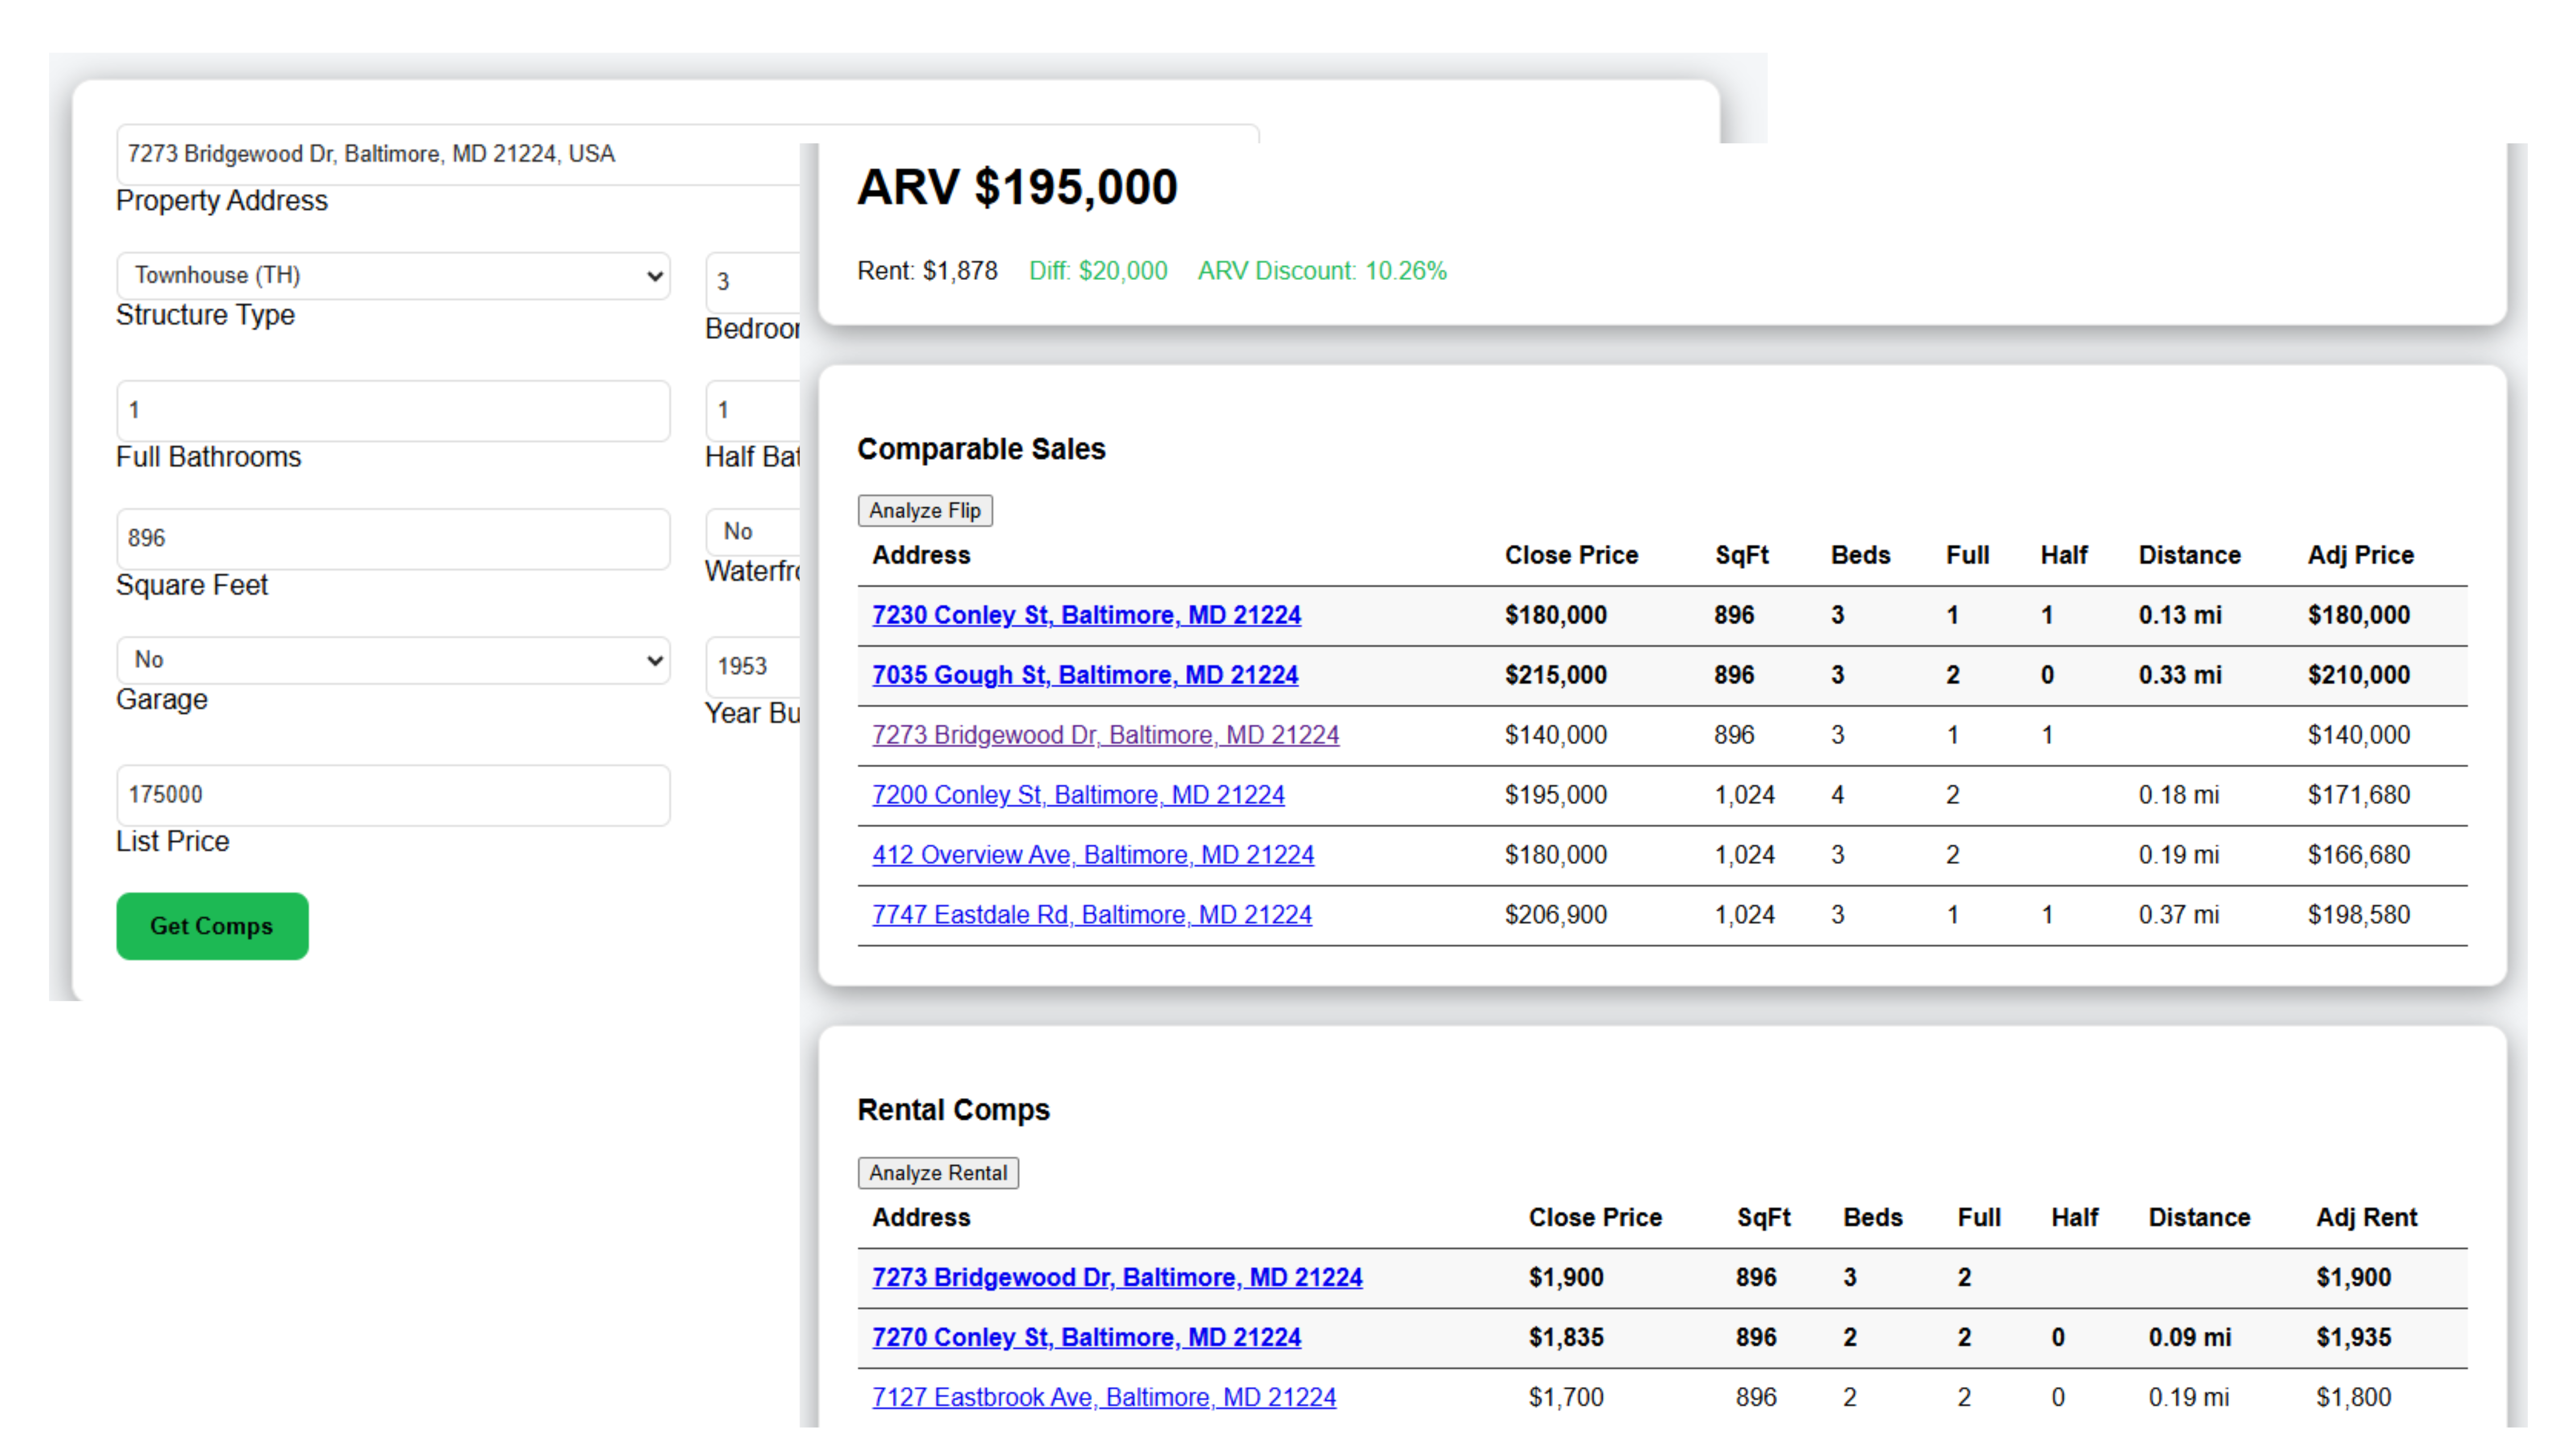Select the Square Feet input field

pos(393,538)
